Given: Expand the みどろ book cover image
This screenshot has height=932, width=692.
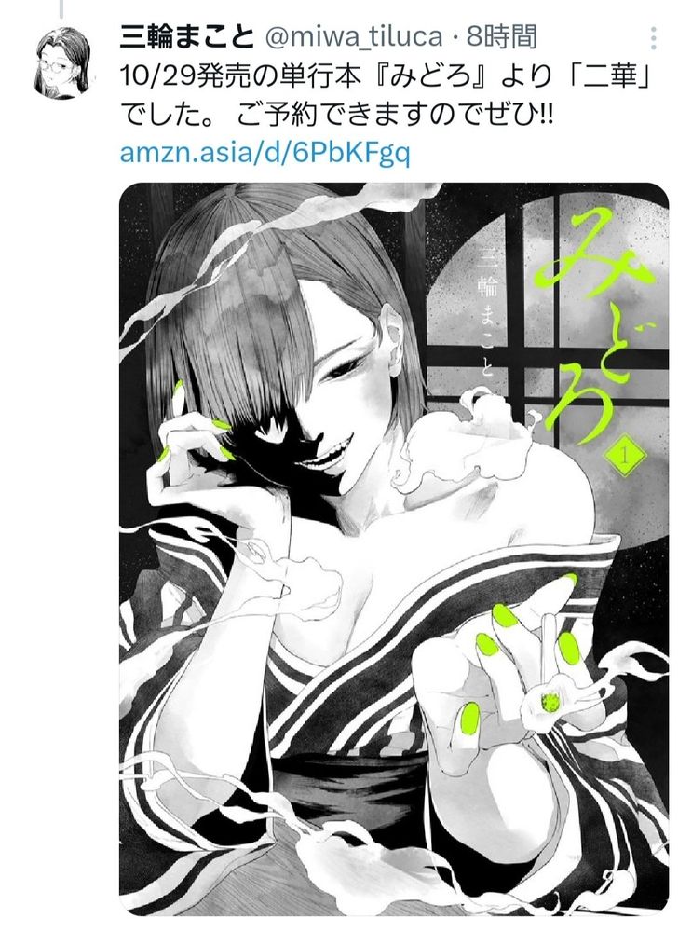Looking at the screenshot, I should point(394,549).
